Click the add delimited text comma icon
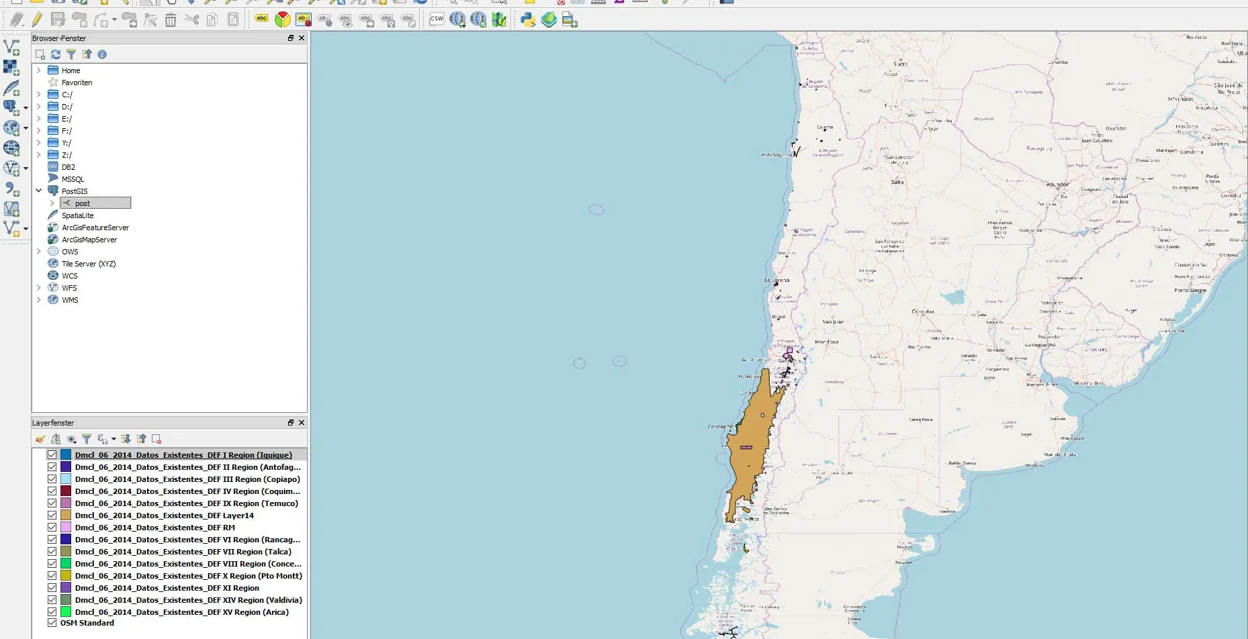Screen dimensions: 1248x639 [11, 189]
